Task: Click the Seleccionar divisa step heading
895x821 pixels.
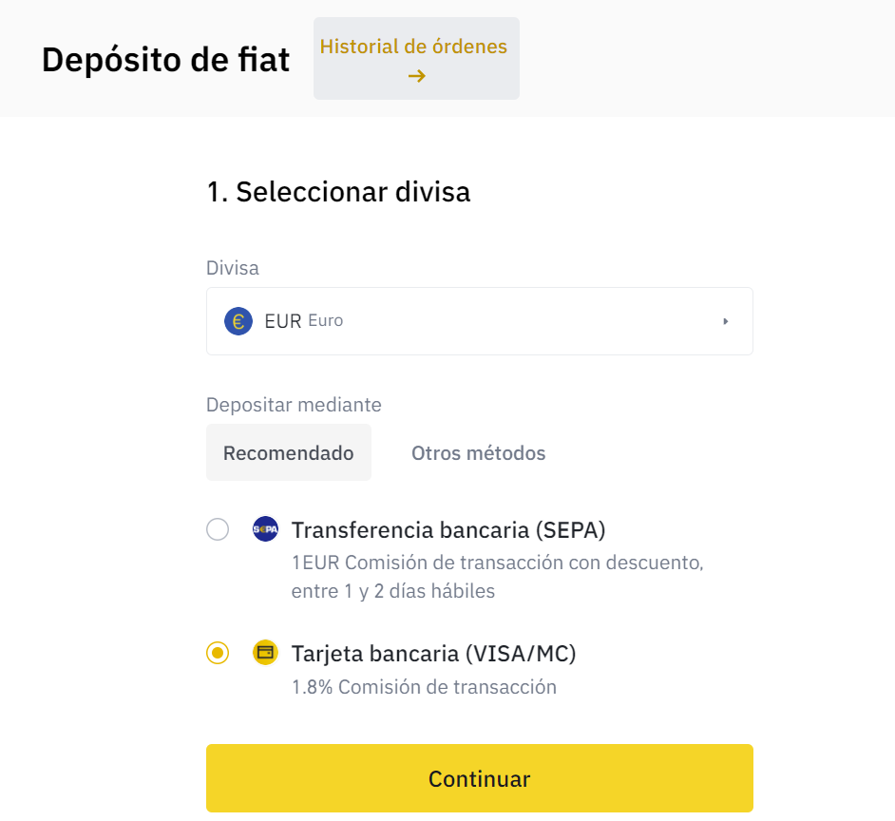Action: click(x=338, y=192)
